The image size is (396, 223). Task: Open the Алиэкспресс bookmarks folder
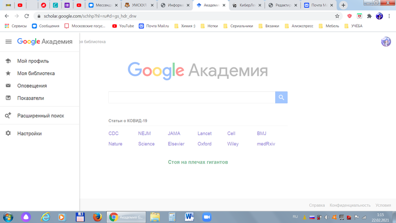tap(299, 26)
